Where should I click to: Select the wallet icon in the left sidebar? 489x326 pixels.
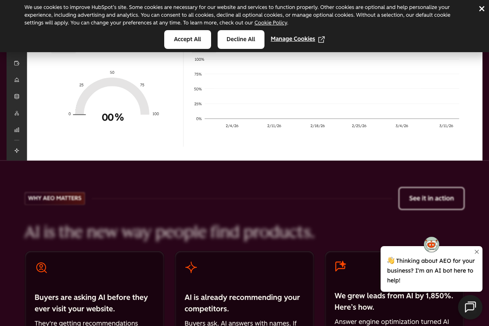(x=17, y=63)
